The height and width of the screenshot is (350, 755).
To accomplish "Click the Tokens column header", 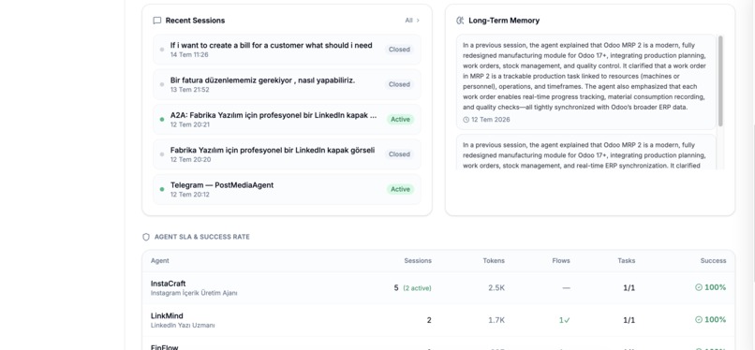I will [x=494, y=261].
